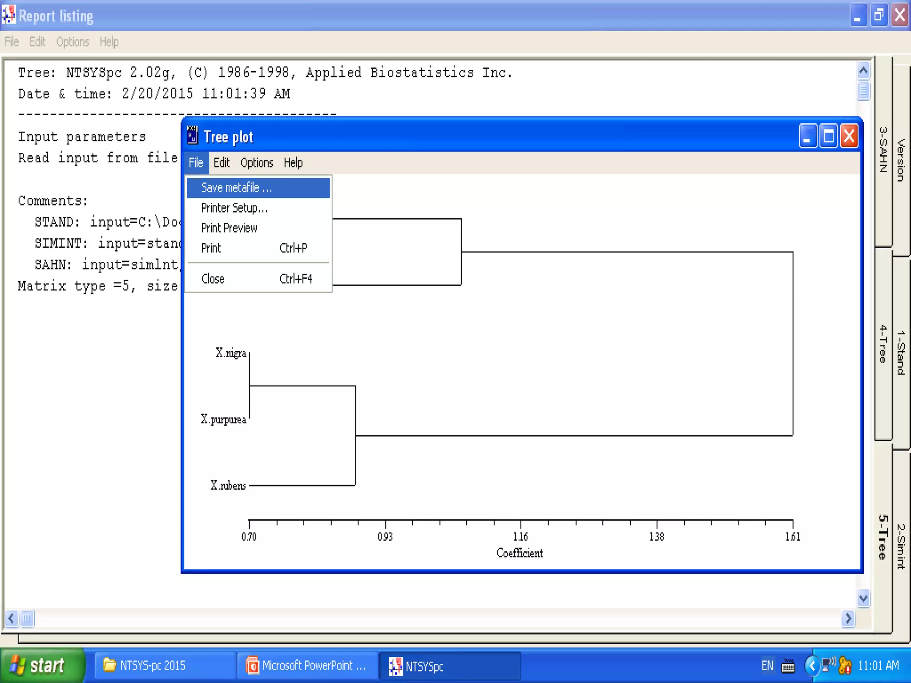Click the keyboard icon in system tray

tap(788, 666)
